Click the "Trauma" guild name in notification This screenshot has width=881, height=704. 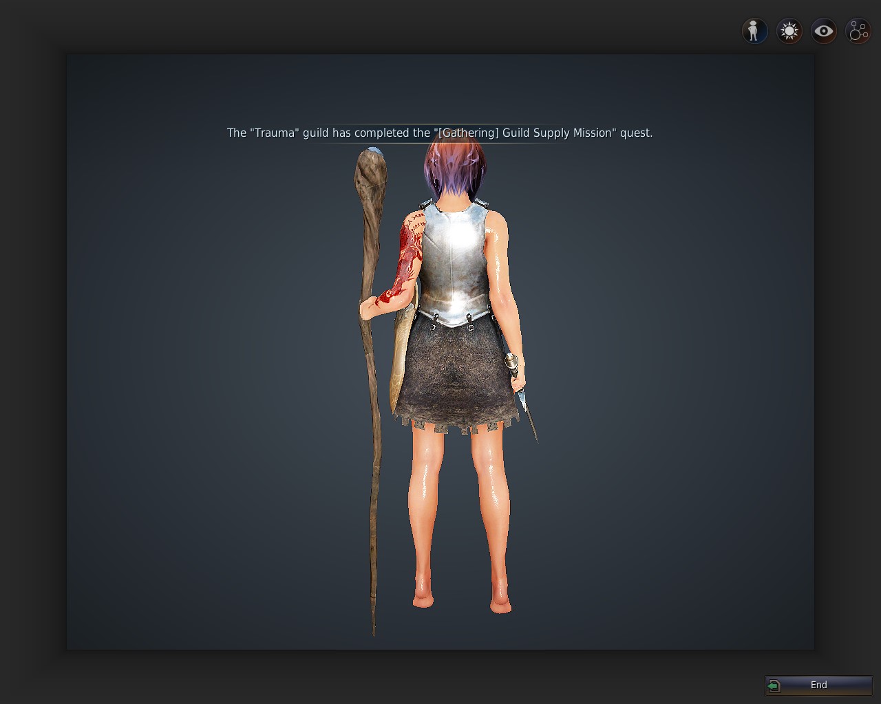[x=275, y=133]
